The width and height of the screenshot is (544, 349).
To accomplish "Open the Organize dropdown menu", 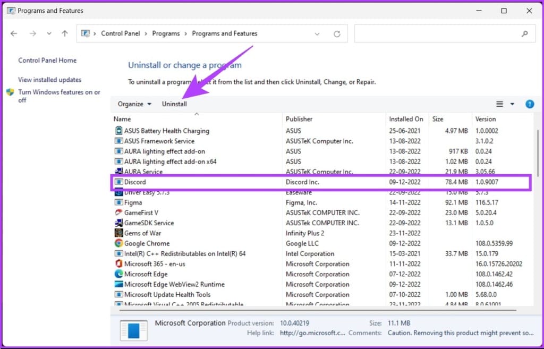I will [x=134, y=104].
